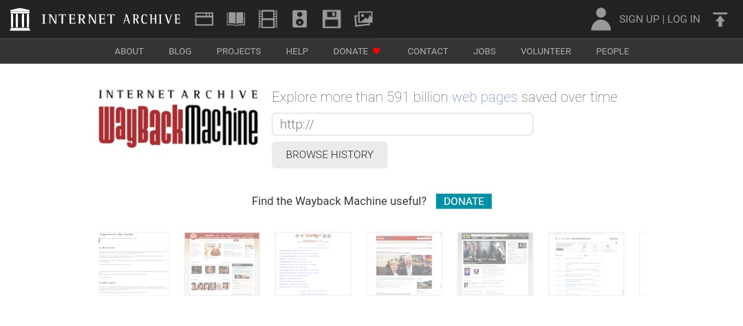Open the PROJECTS menu item
Viewport: 743px width, 326px height.
239,51
